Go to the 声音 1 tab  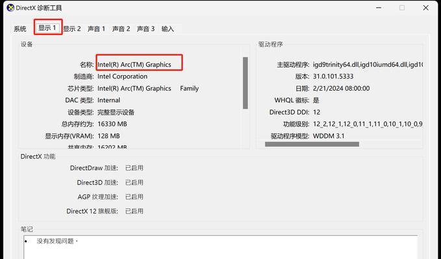[97, 29]
